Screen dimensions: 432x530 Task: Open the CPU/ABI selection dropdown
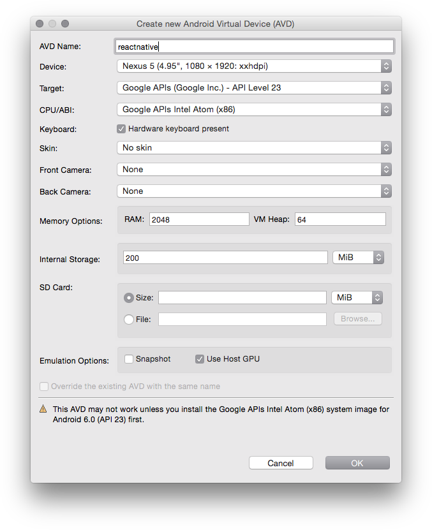click(x=254, y=110)
